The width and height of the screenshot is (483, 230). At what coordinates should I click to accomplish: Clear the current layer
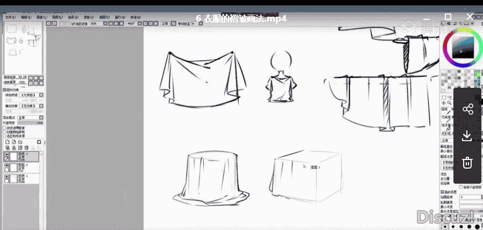click(20, 148)
